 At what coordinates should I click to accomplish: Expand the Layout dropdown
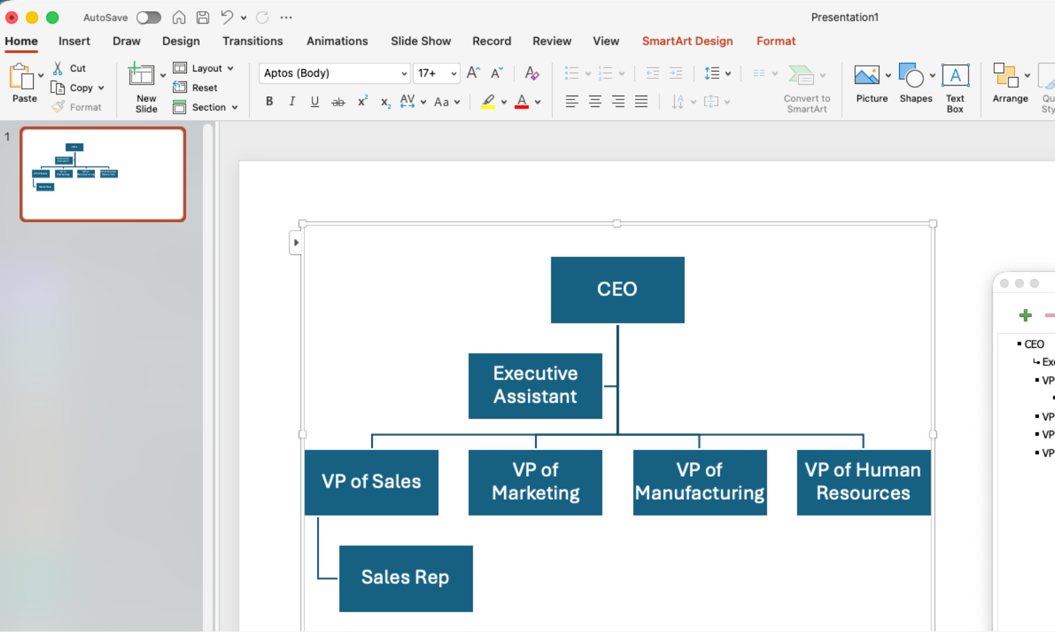pos(230,68)
